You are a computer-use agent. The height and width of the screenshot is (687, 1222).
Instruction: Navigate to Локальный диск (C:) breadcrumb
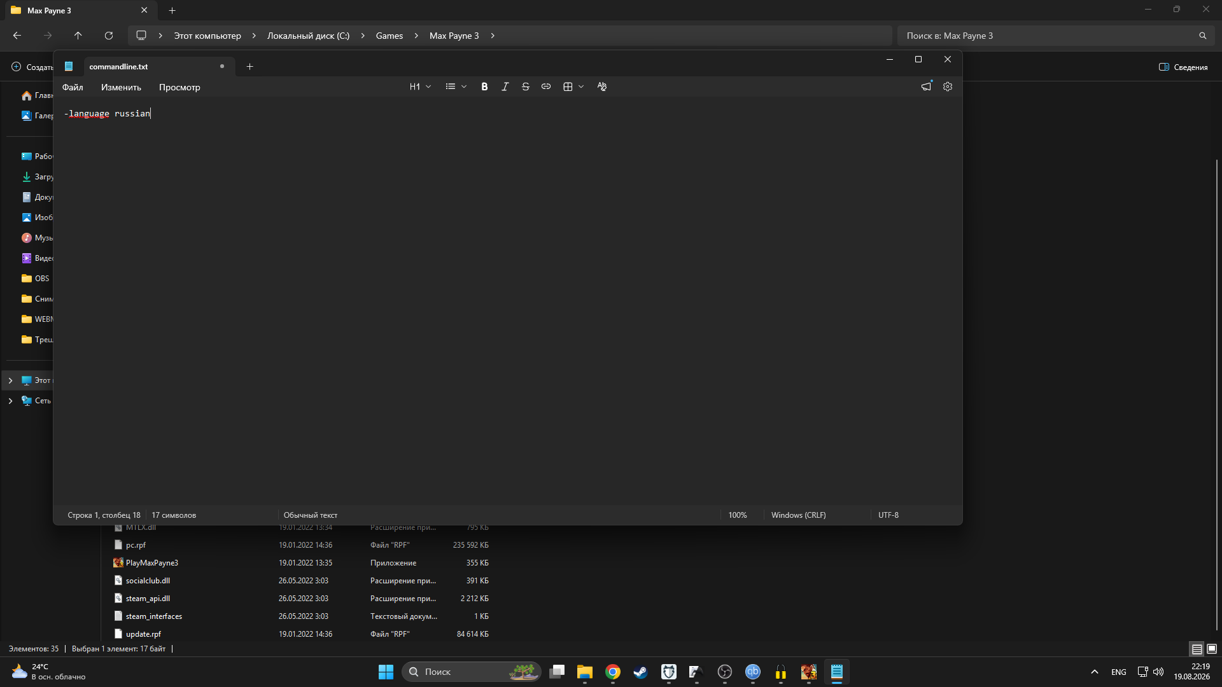[308, 36]
